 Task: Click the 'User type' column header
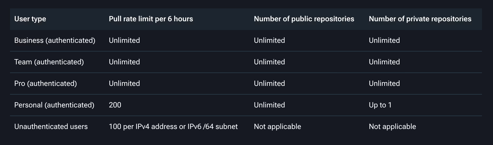[30, 19]
